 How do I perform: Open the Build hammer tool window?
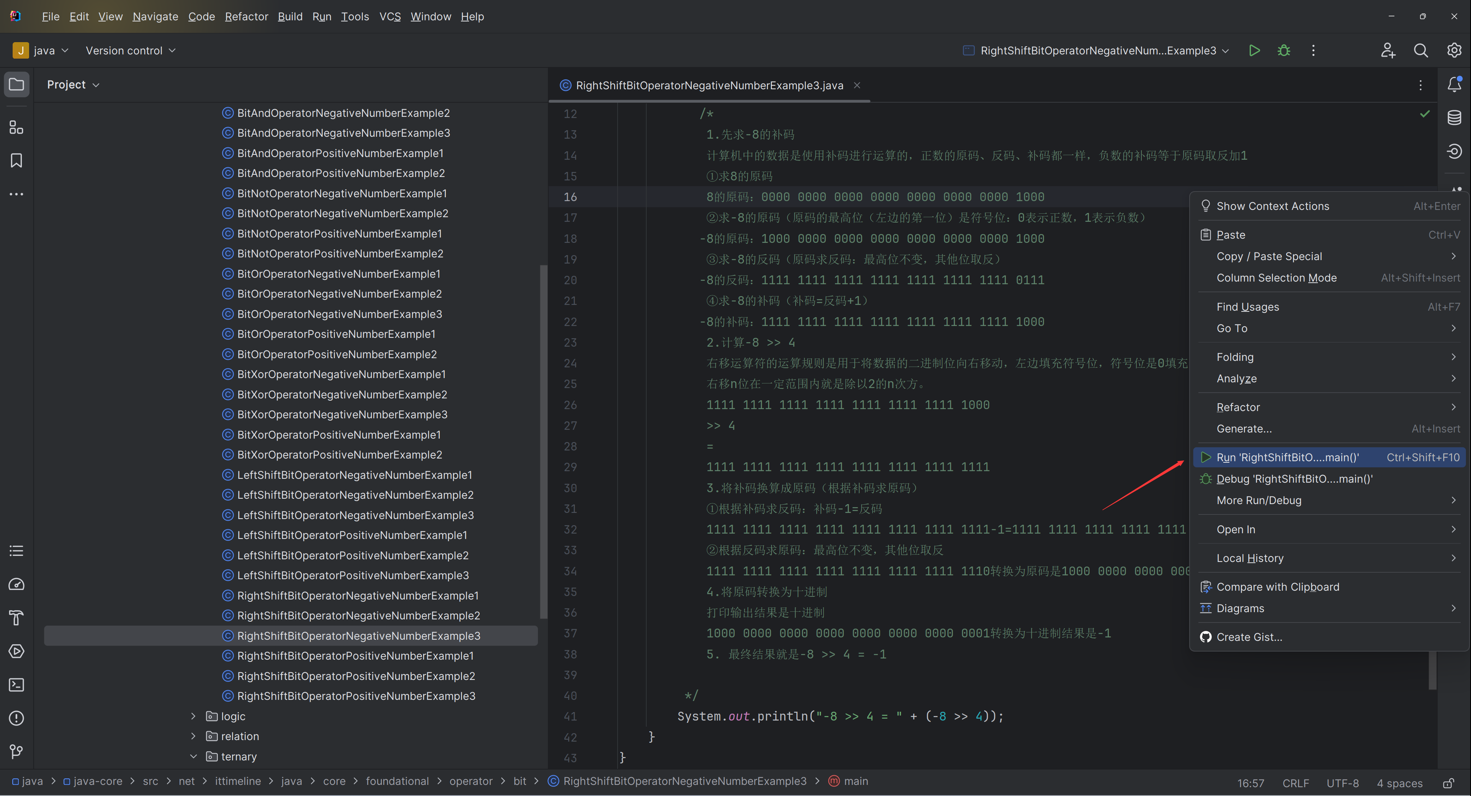point(16,618)
